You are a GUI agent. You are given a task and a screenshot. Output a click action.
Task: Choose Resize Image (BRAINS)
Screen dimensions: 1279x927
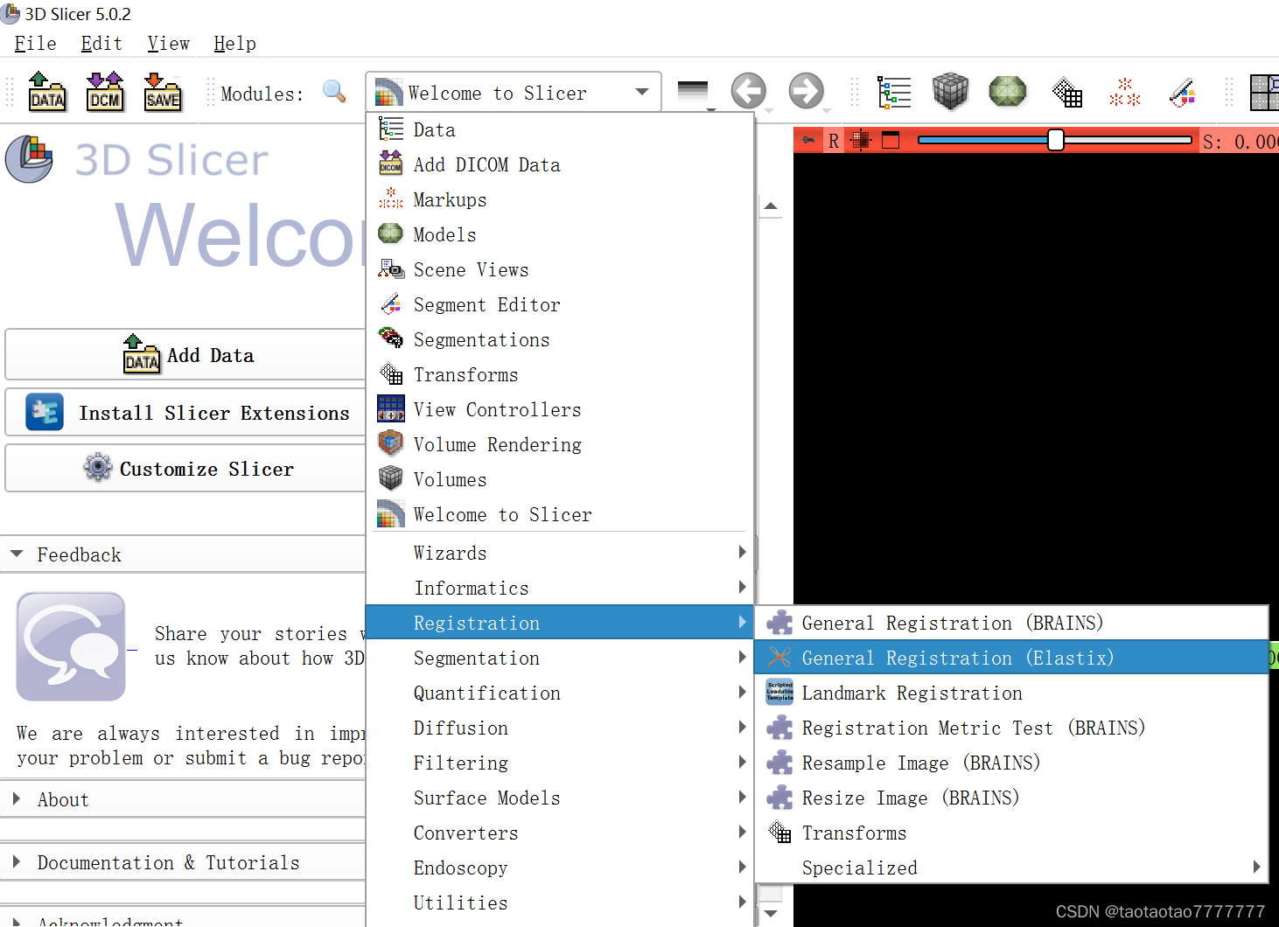[x=1011, y=798]
